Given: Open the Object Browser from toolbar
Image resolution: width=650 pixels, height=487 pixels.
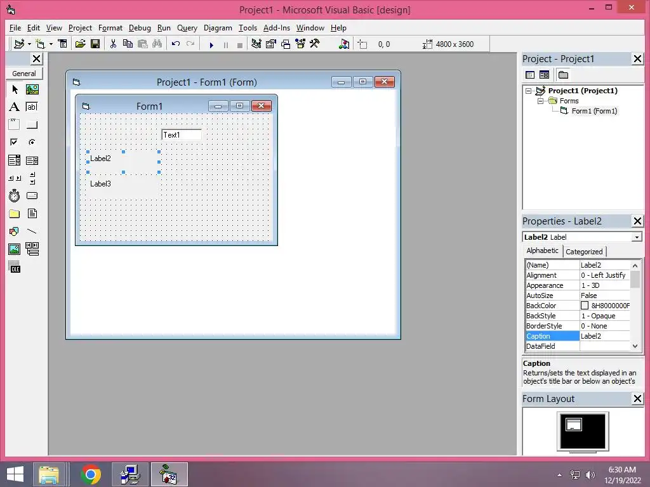Looking at the screenshot, I should pos(300,44).
